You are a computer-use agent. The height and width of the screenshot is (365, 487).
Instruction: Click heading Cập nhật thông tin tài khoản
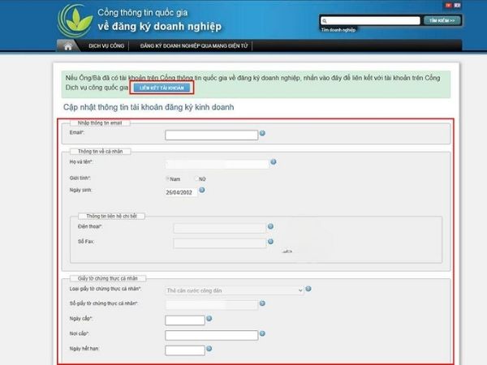pyautogui.click(x=149, y=107)
